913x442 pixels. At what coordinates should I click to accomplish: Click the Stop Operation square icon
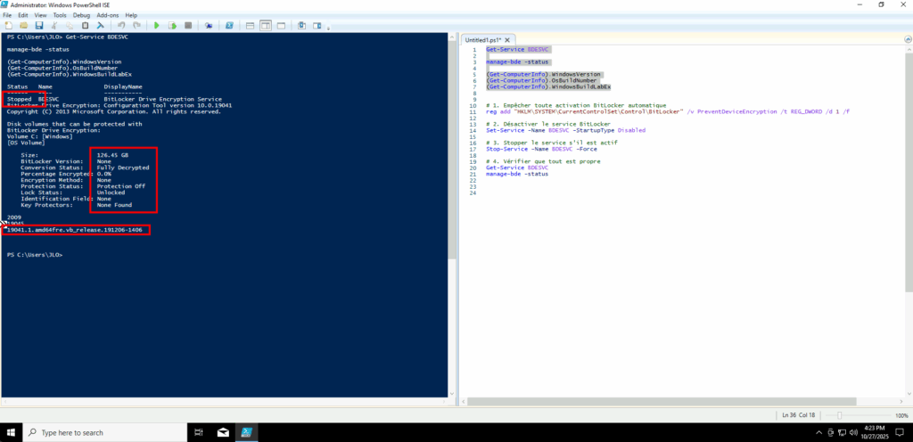tap(186, 25)
